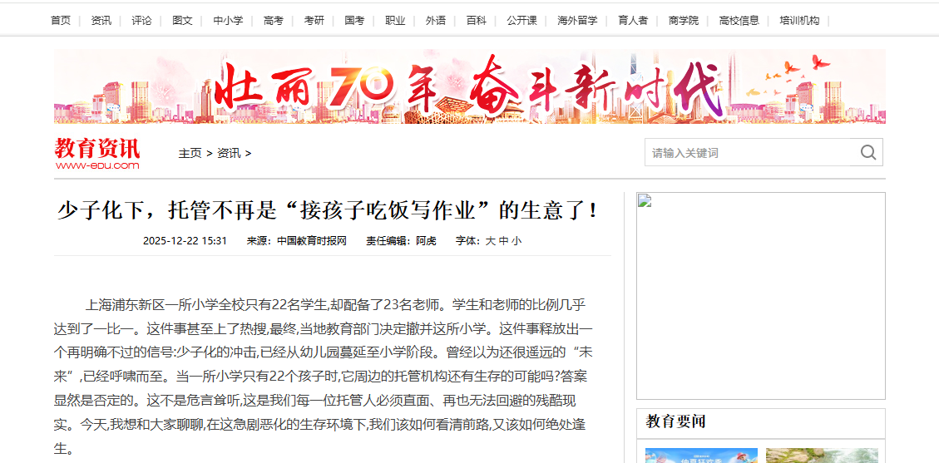Click the search magnifier icon
Screen dimensions: 939x463
tap(868, 153)
